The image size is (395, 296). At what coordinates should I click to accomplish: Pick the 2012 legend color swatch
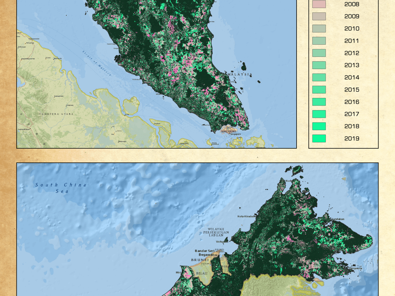click(319, 53)
